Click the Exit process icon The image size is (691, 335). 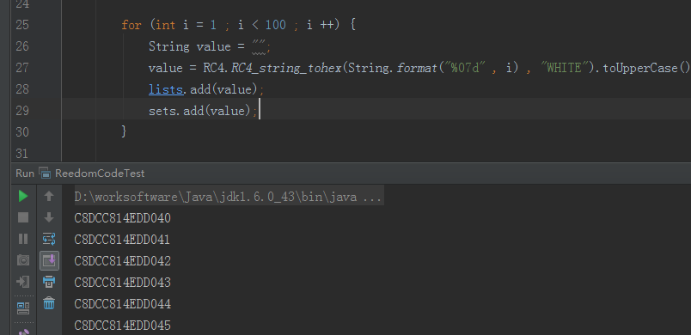(23, 282)
